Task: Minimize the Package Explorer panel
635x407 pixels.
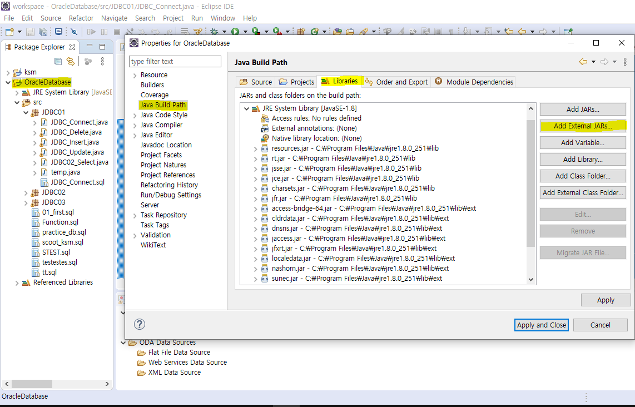Action: [90, 46]
